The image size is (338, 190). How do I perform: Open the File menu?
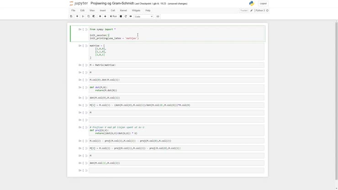click(x=73, y=10)
